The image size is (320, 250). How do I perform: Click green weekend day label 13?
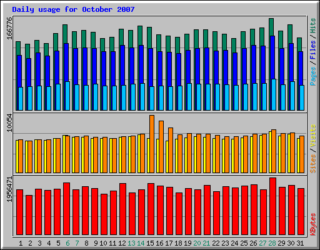(131, 243)
